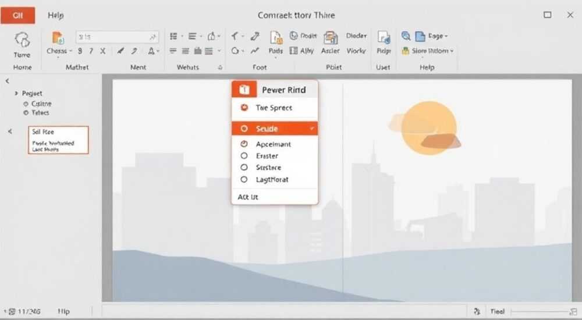Open the orange Gil tab

tap(18, 15)
